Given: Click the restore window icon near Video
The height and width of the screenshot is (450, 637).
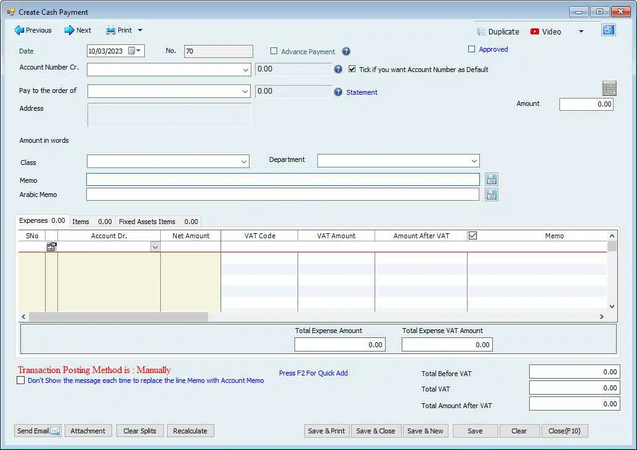Looking at the screenshot, I should pos(608,30).
